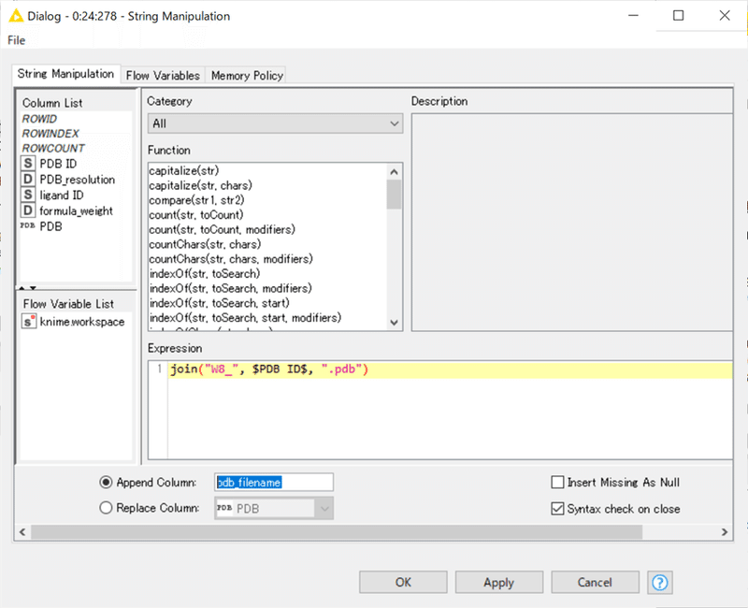Switch to the String Manipulation tab
The image size is (748, 608).
[x=65, y=74]
